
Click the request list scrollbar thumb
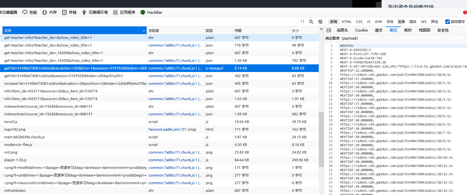321,140
